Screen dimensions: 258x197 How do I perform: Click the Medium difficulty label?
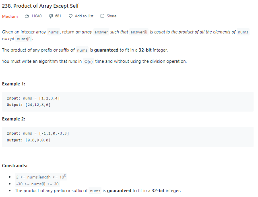(x=10, y=16)
